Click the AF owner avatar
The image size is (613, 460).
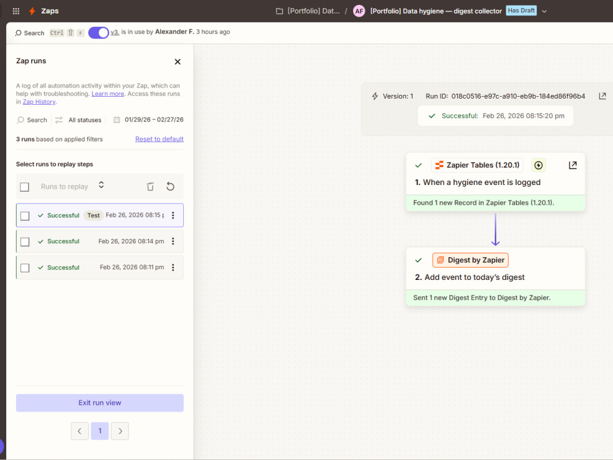coord(359,11)
